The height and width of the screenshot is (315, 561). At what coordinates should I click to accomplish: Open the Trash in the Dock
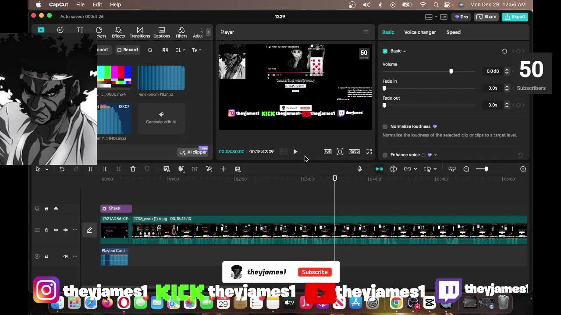click(x=503, y=302)
